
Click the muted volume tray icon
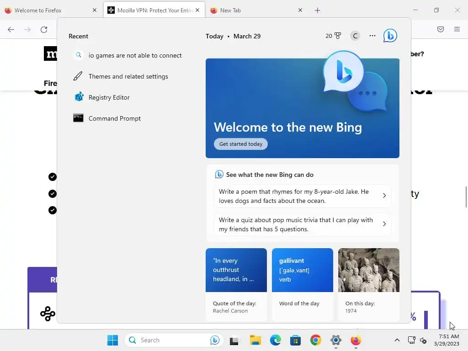click(x=423, y=340)
